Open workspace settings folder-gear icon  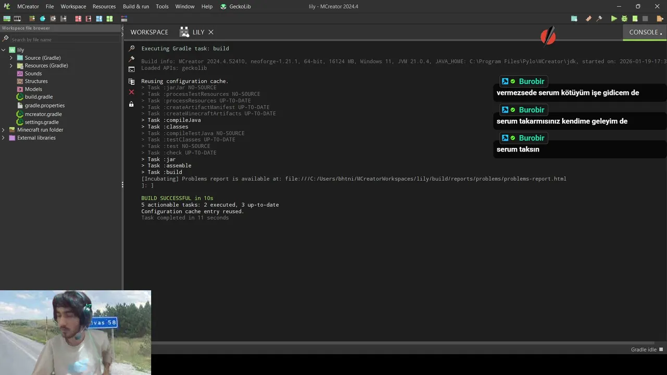click(574, 19)
